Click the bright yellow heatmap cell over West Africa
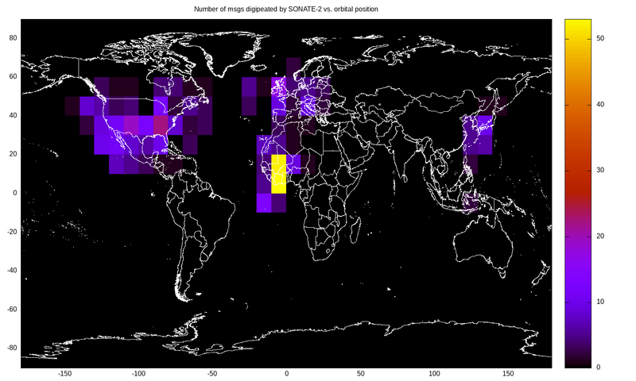The height and width of the screenshot is (381, 636). tap(278, 174)
